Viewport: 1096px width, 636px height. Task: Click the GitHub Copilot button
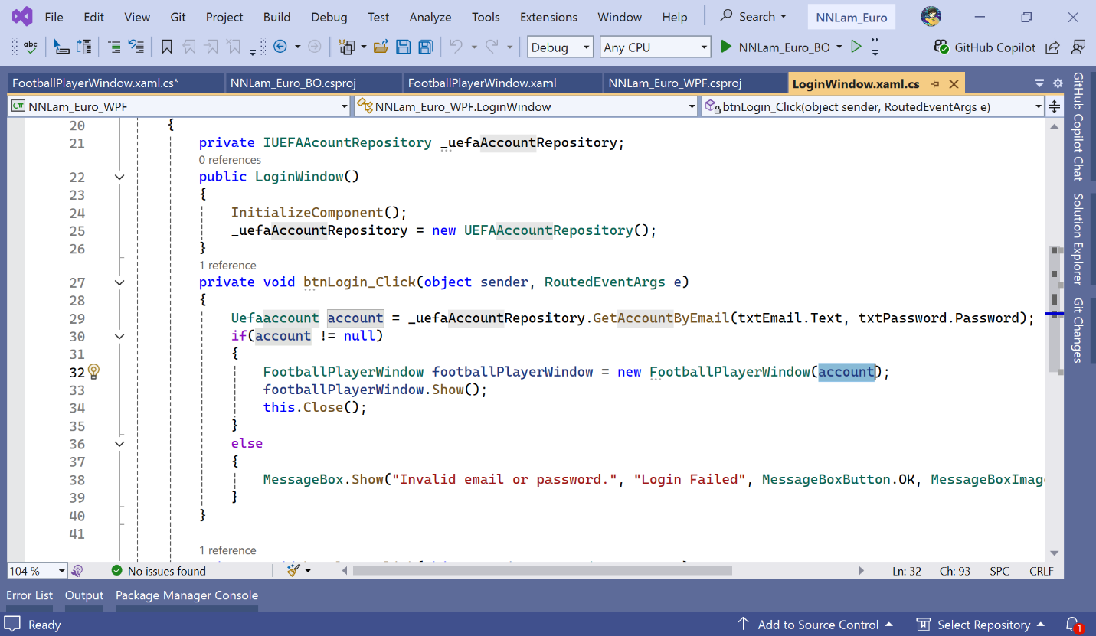pyautogui.click(x=985, y=47)
